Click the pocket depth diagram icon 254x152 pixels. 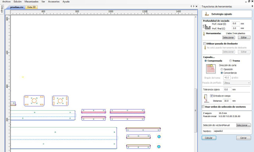pos(207,27)
